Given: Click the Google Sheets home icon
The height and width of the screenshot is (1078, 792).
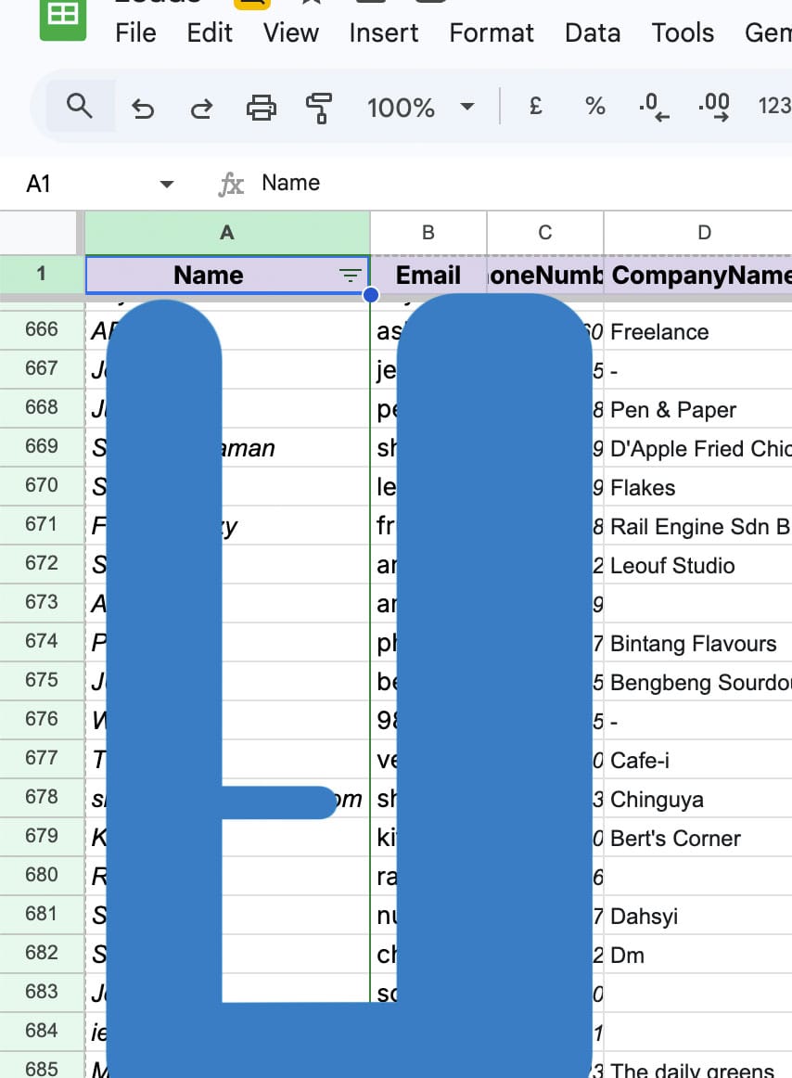Looking at the screenshot, I should click(x=62, y=18).
